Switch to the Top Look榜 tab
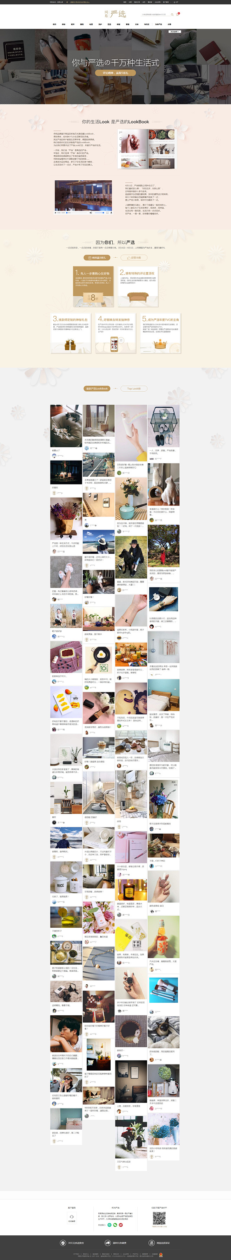The height and width of the screenshot is (1260, 231). coord(134,388)
